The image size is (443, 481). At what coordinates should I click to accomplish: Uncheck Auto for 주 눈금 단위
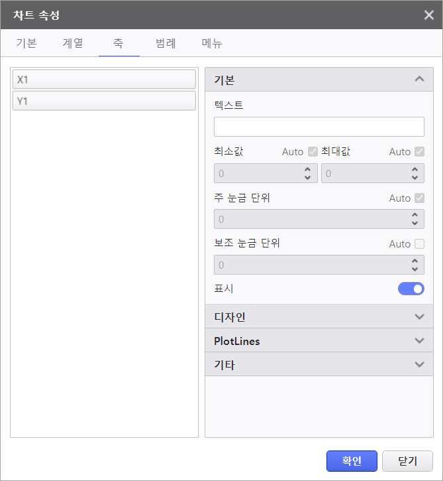419,198
